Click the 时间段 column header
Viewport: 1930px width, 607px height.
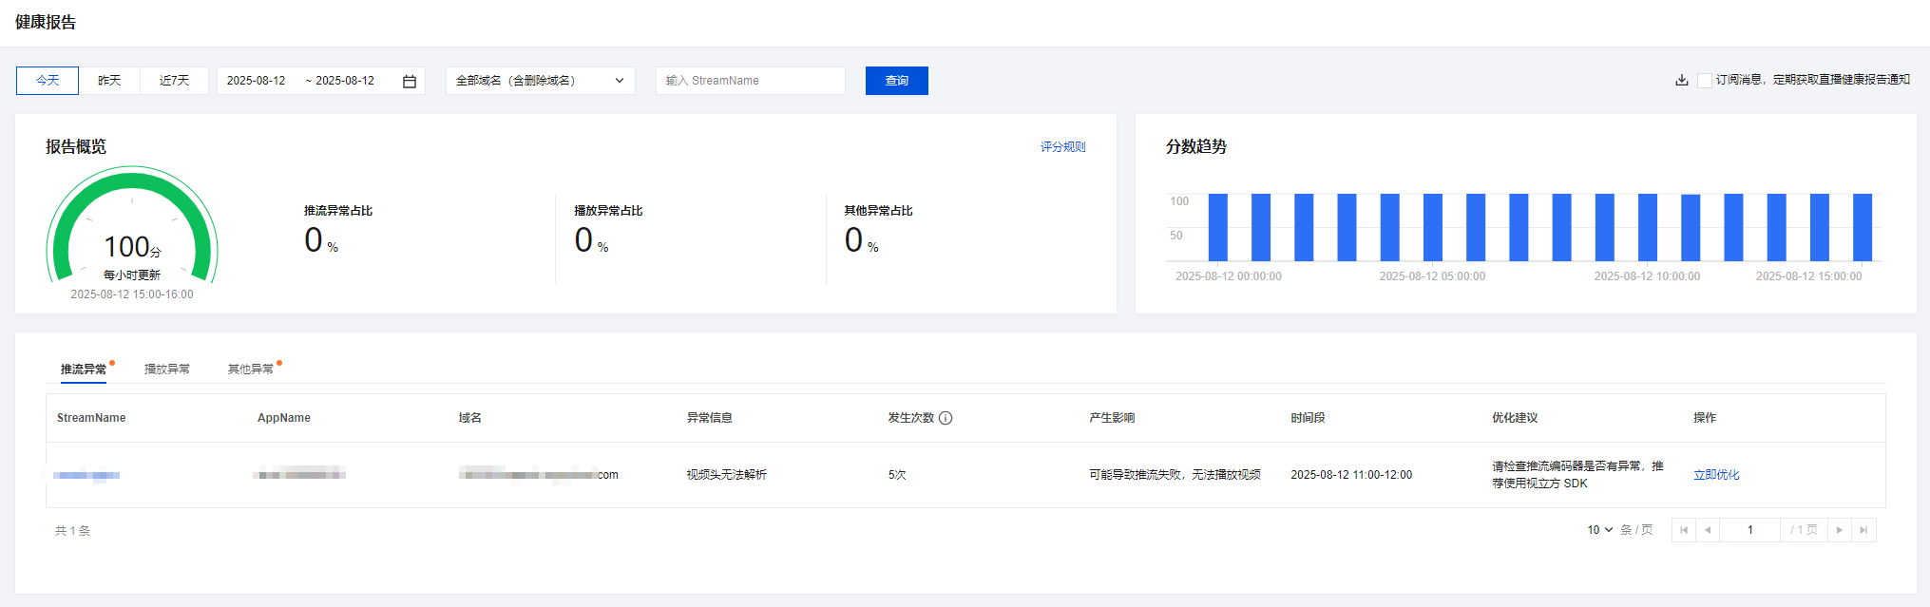pos(1308,418)
